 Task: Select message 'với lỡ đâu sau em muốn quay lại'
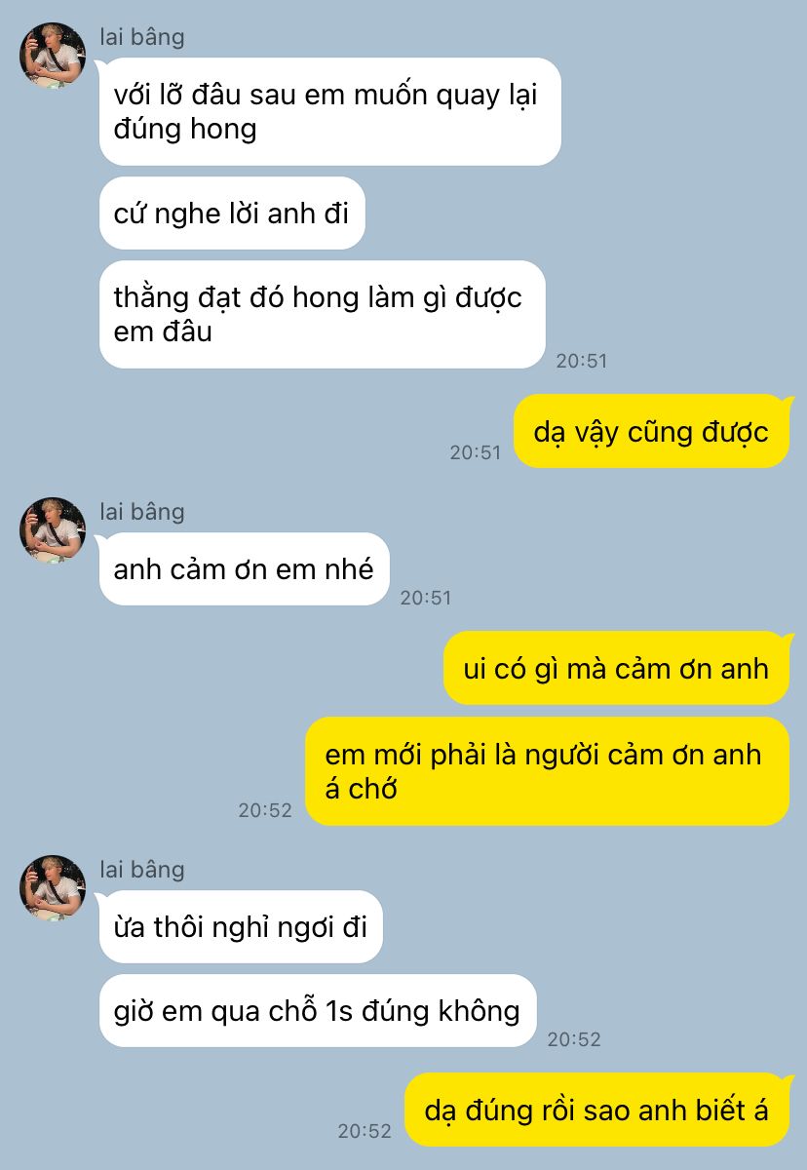[330, 112]
